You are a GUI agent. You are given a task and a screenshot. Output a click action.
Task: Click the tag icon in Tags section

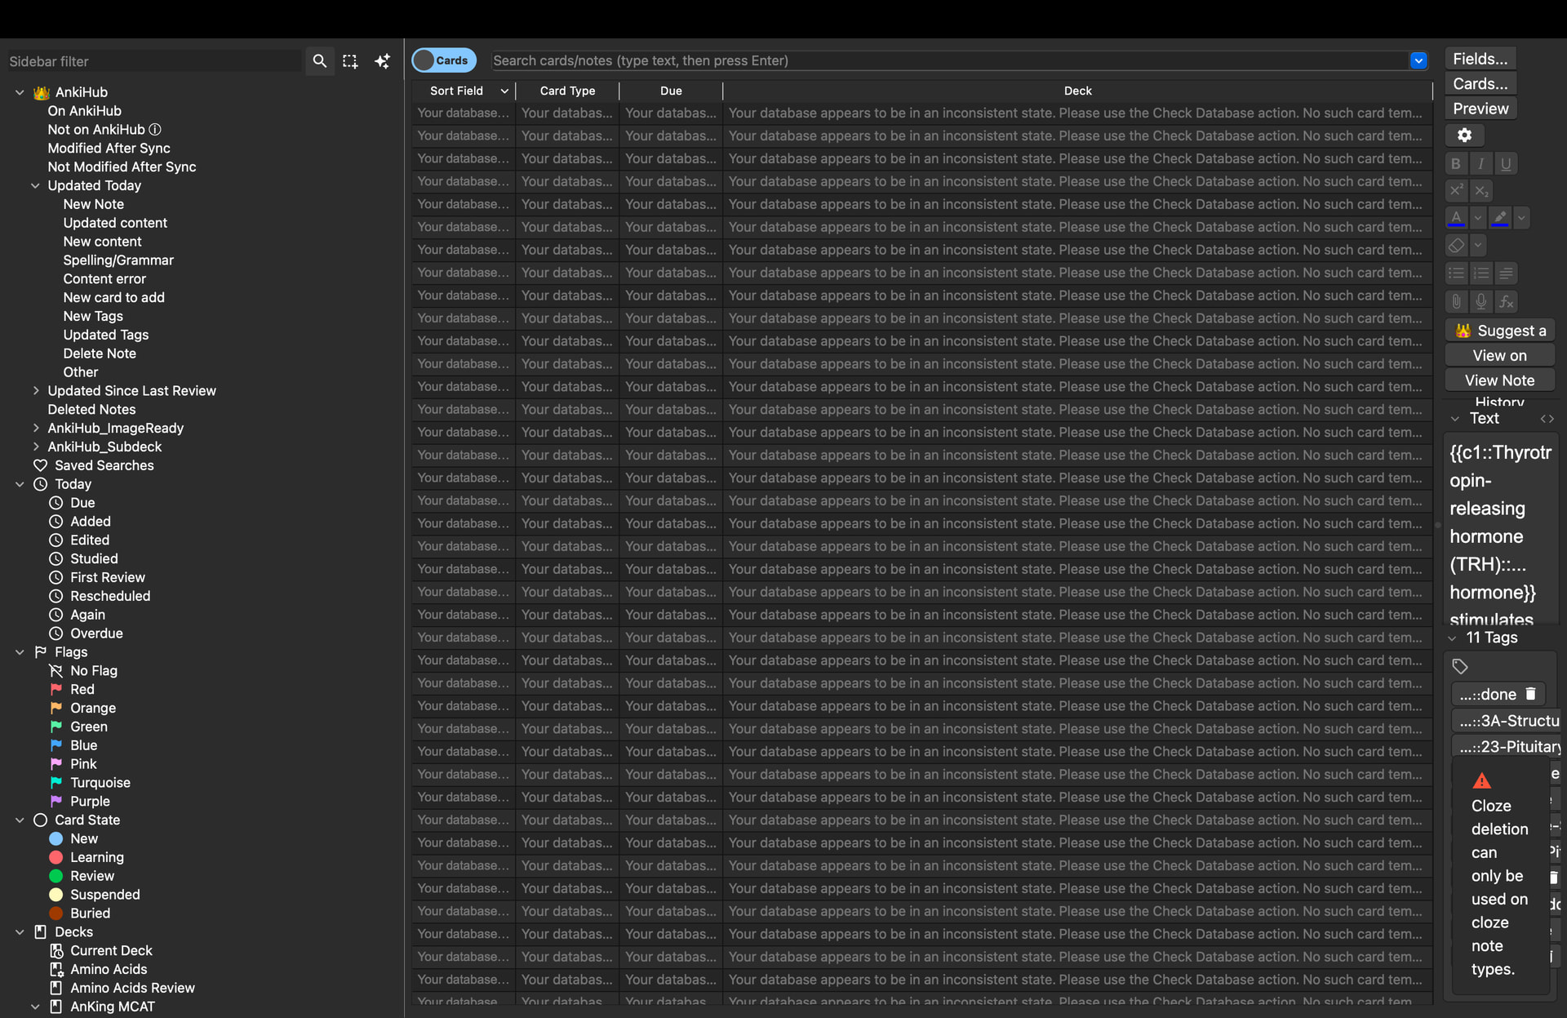tap(1460, 667)
